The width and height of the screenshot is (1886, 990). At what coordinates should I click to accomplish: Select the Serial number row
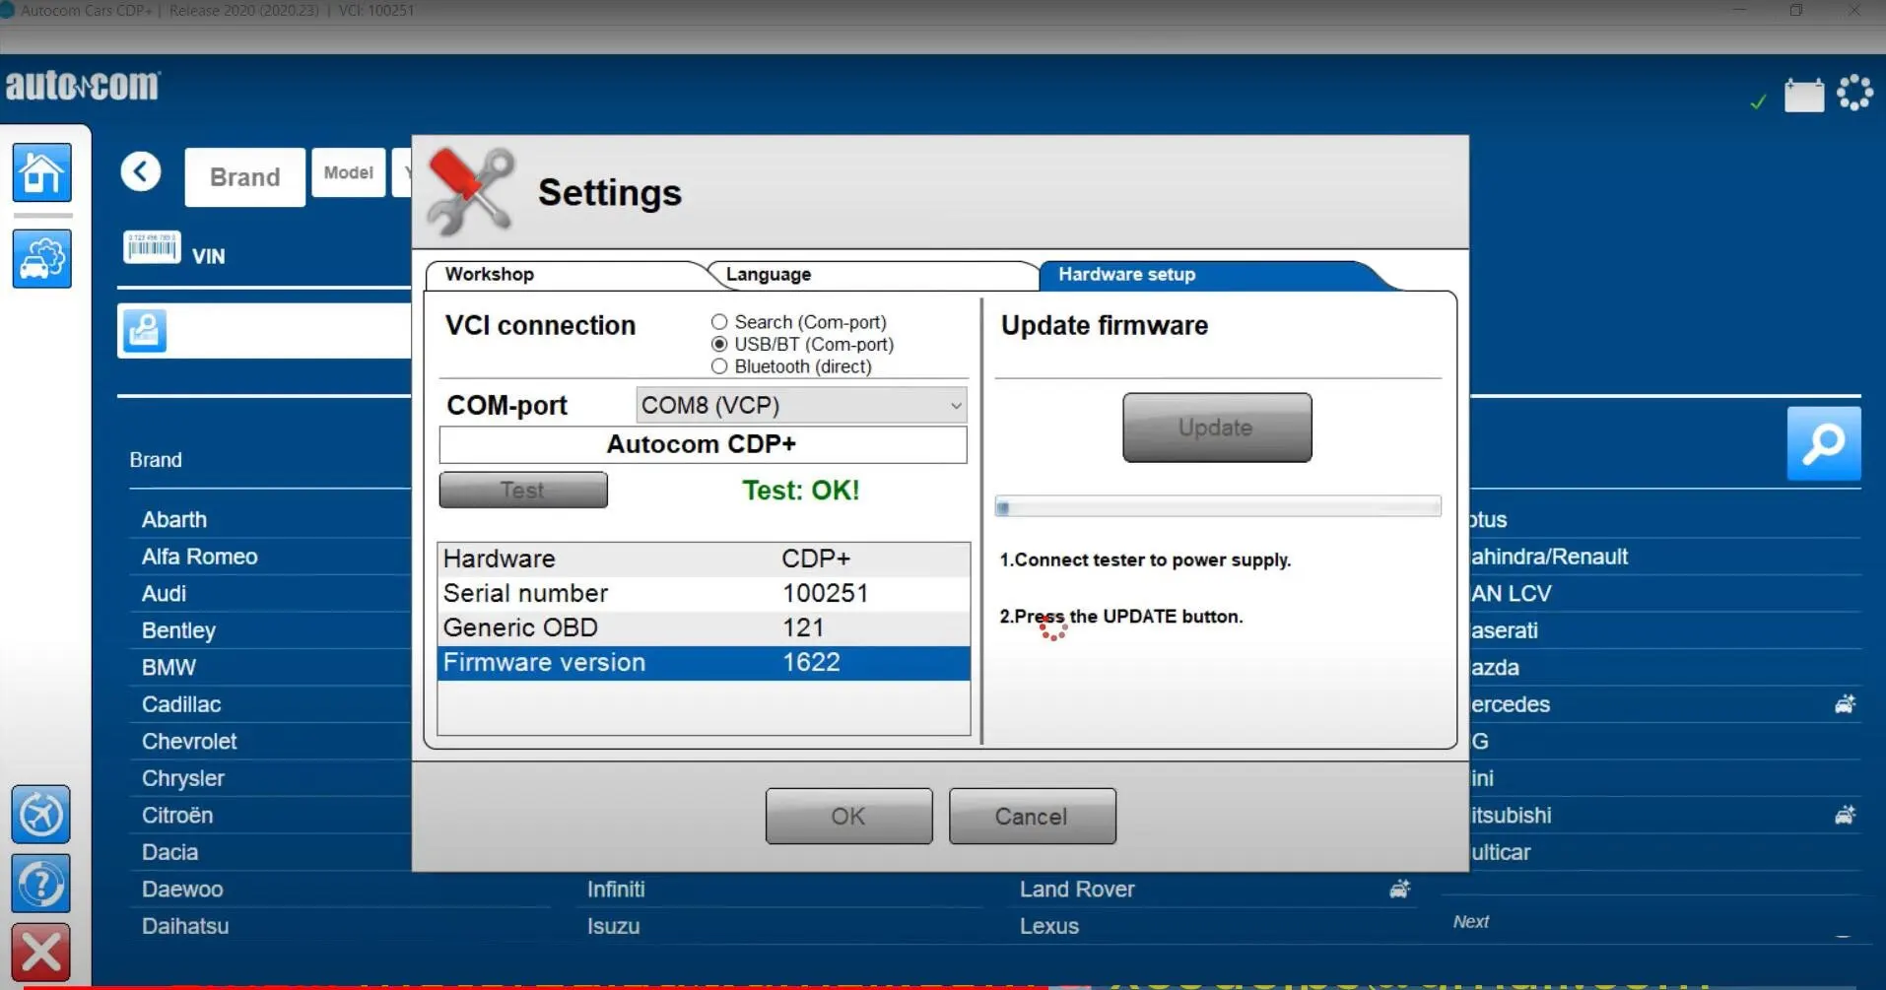(704, 593)
